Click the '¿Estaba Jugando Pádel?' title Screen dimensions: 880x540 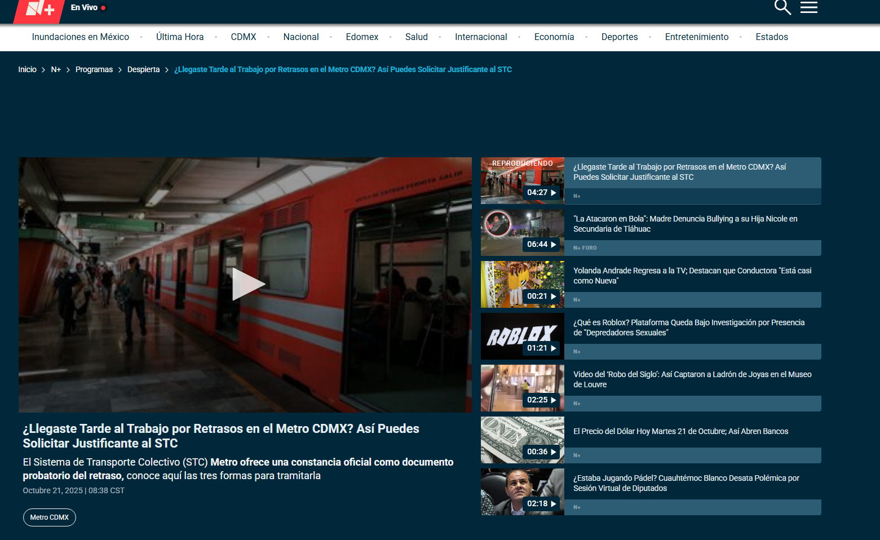click(686, 483)
